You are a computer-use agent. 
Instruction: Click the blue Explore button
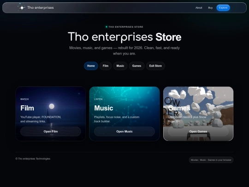pos(223,8)
